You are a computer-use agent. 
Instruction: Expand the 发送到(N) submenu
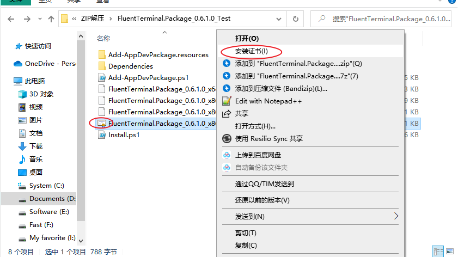pyautogui.click(x=310, y=216)
